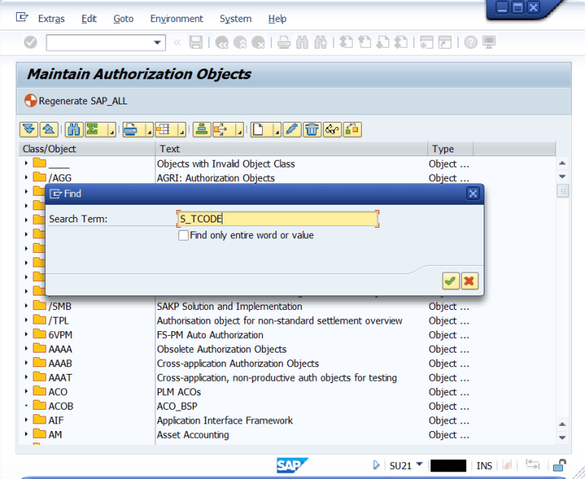The image size is (585, 479).
Task: Open the Edit menu
Action: pyautogui.click(x=89, y=18)
